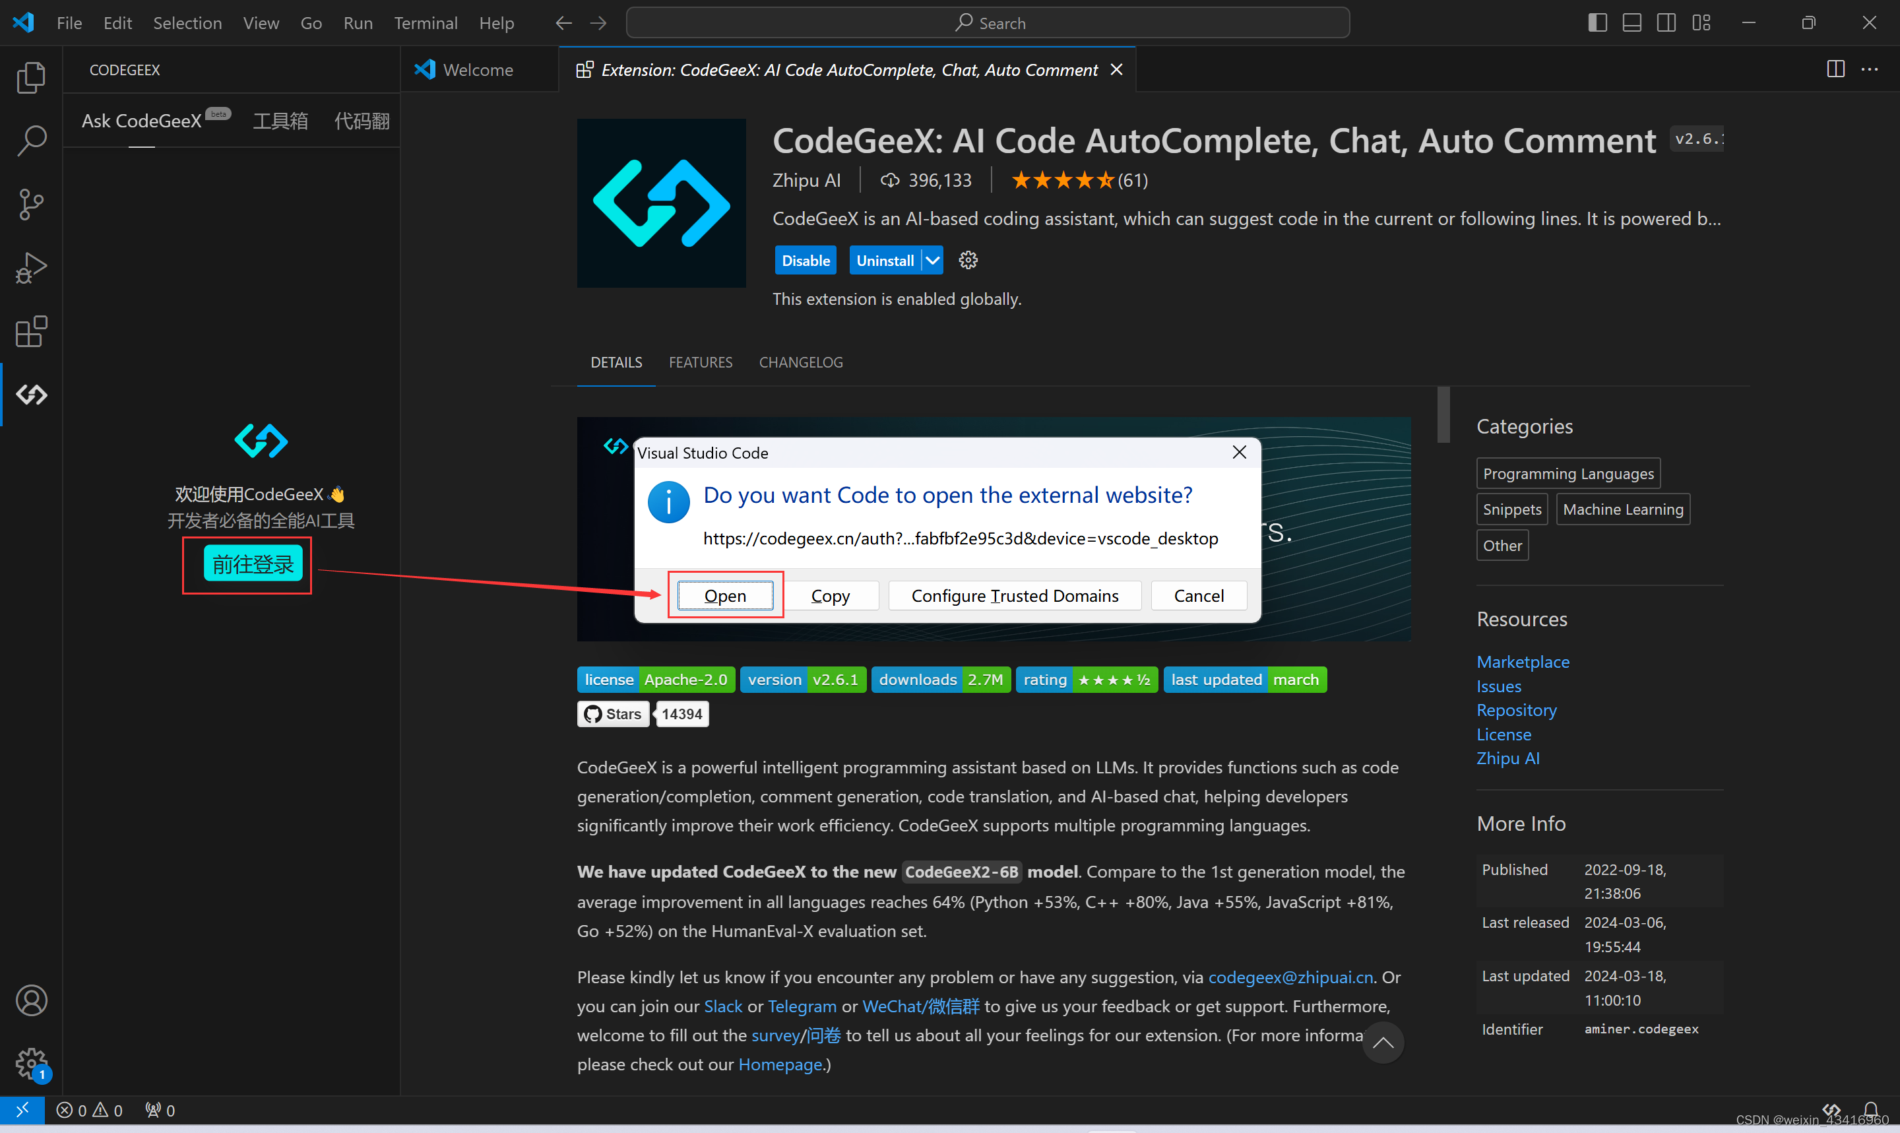Open notifications bell in status bar

pos(1871,1109)
